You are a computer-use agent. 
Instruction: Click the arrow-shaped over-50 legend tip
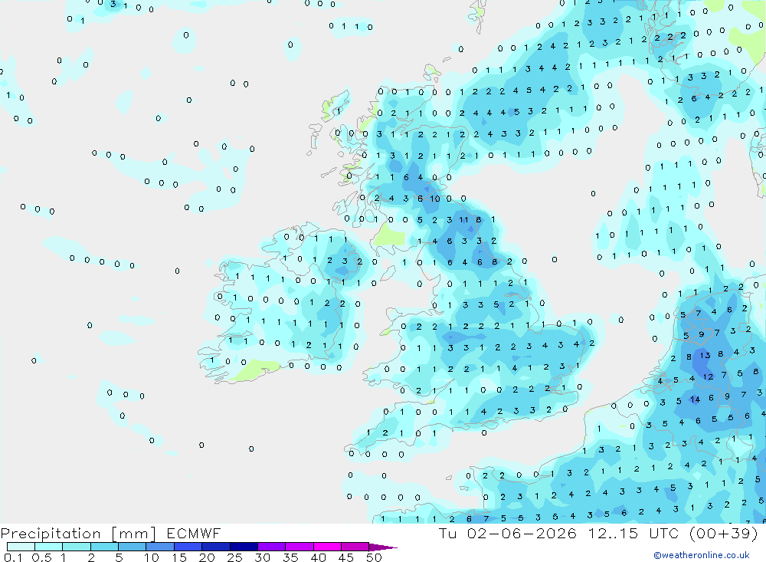[383, 547]
